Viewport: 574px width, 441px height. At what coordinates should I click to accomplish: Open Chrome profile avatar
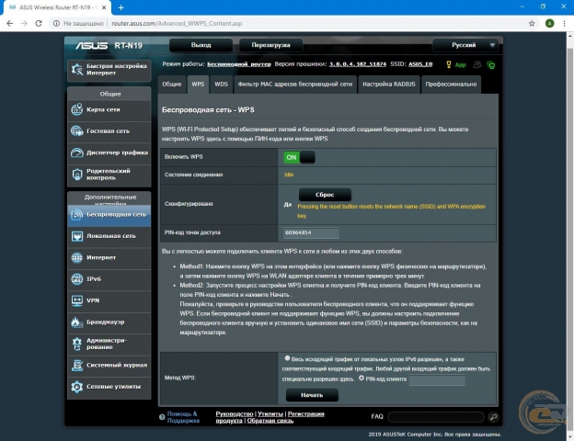pyautogui.click(x=549, y=23)
